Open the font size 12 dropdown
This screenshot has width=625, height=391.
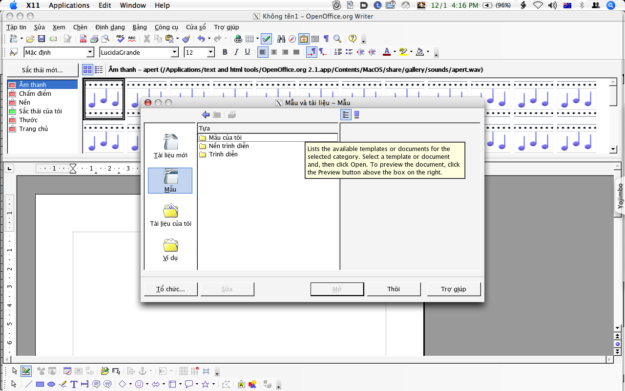(x=211, y=52)
